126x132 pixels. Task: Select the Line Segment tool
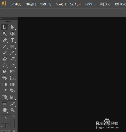click(x=5, y=46)
